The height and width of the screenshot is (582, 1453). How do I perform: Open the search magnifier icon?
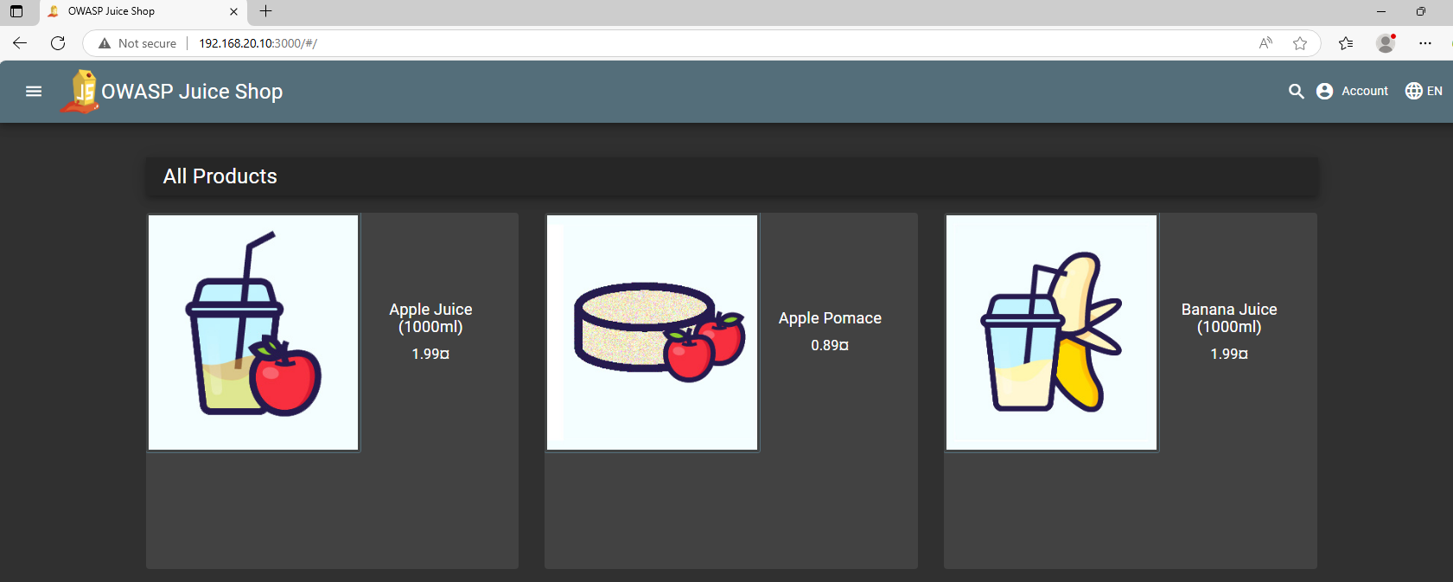coord(1296,91)
